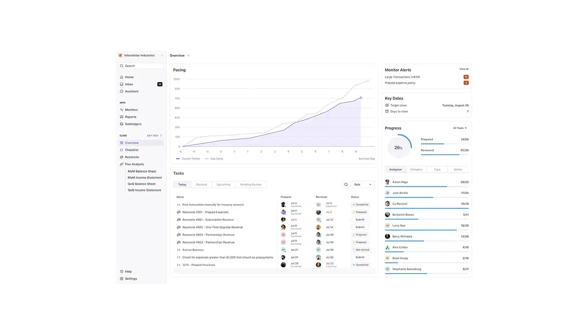Switch to the Upcoming tasks tab
The image size is (583, 328).
(223, 185)
